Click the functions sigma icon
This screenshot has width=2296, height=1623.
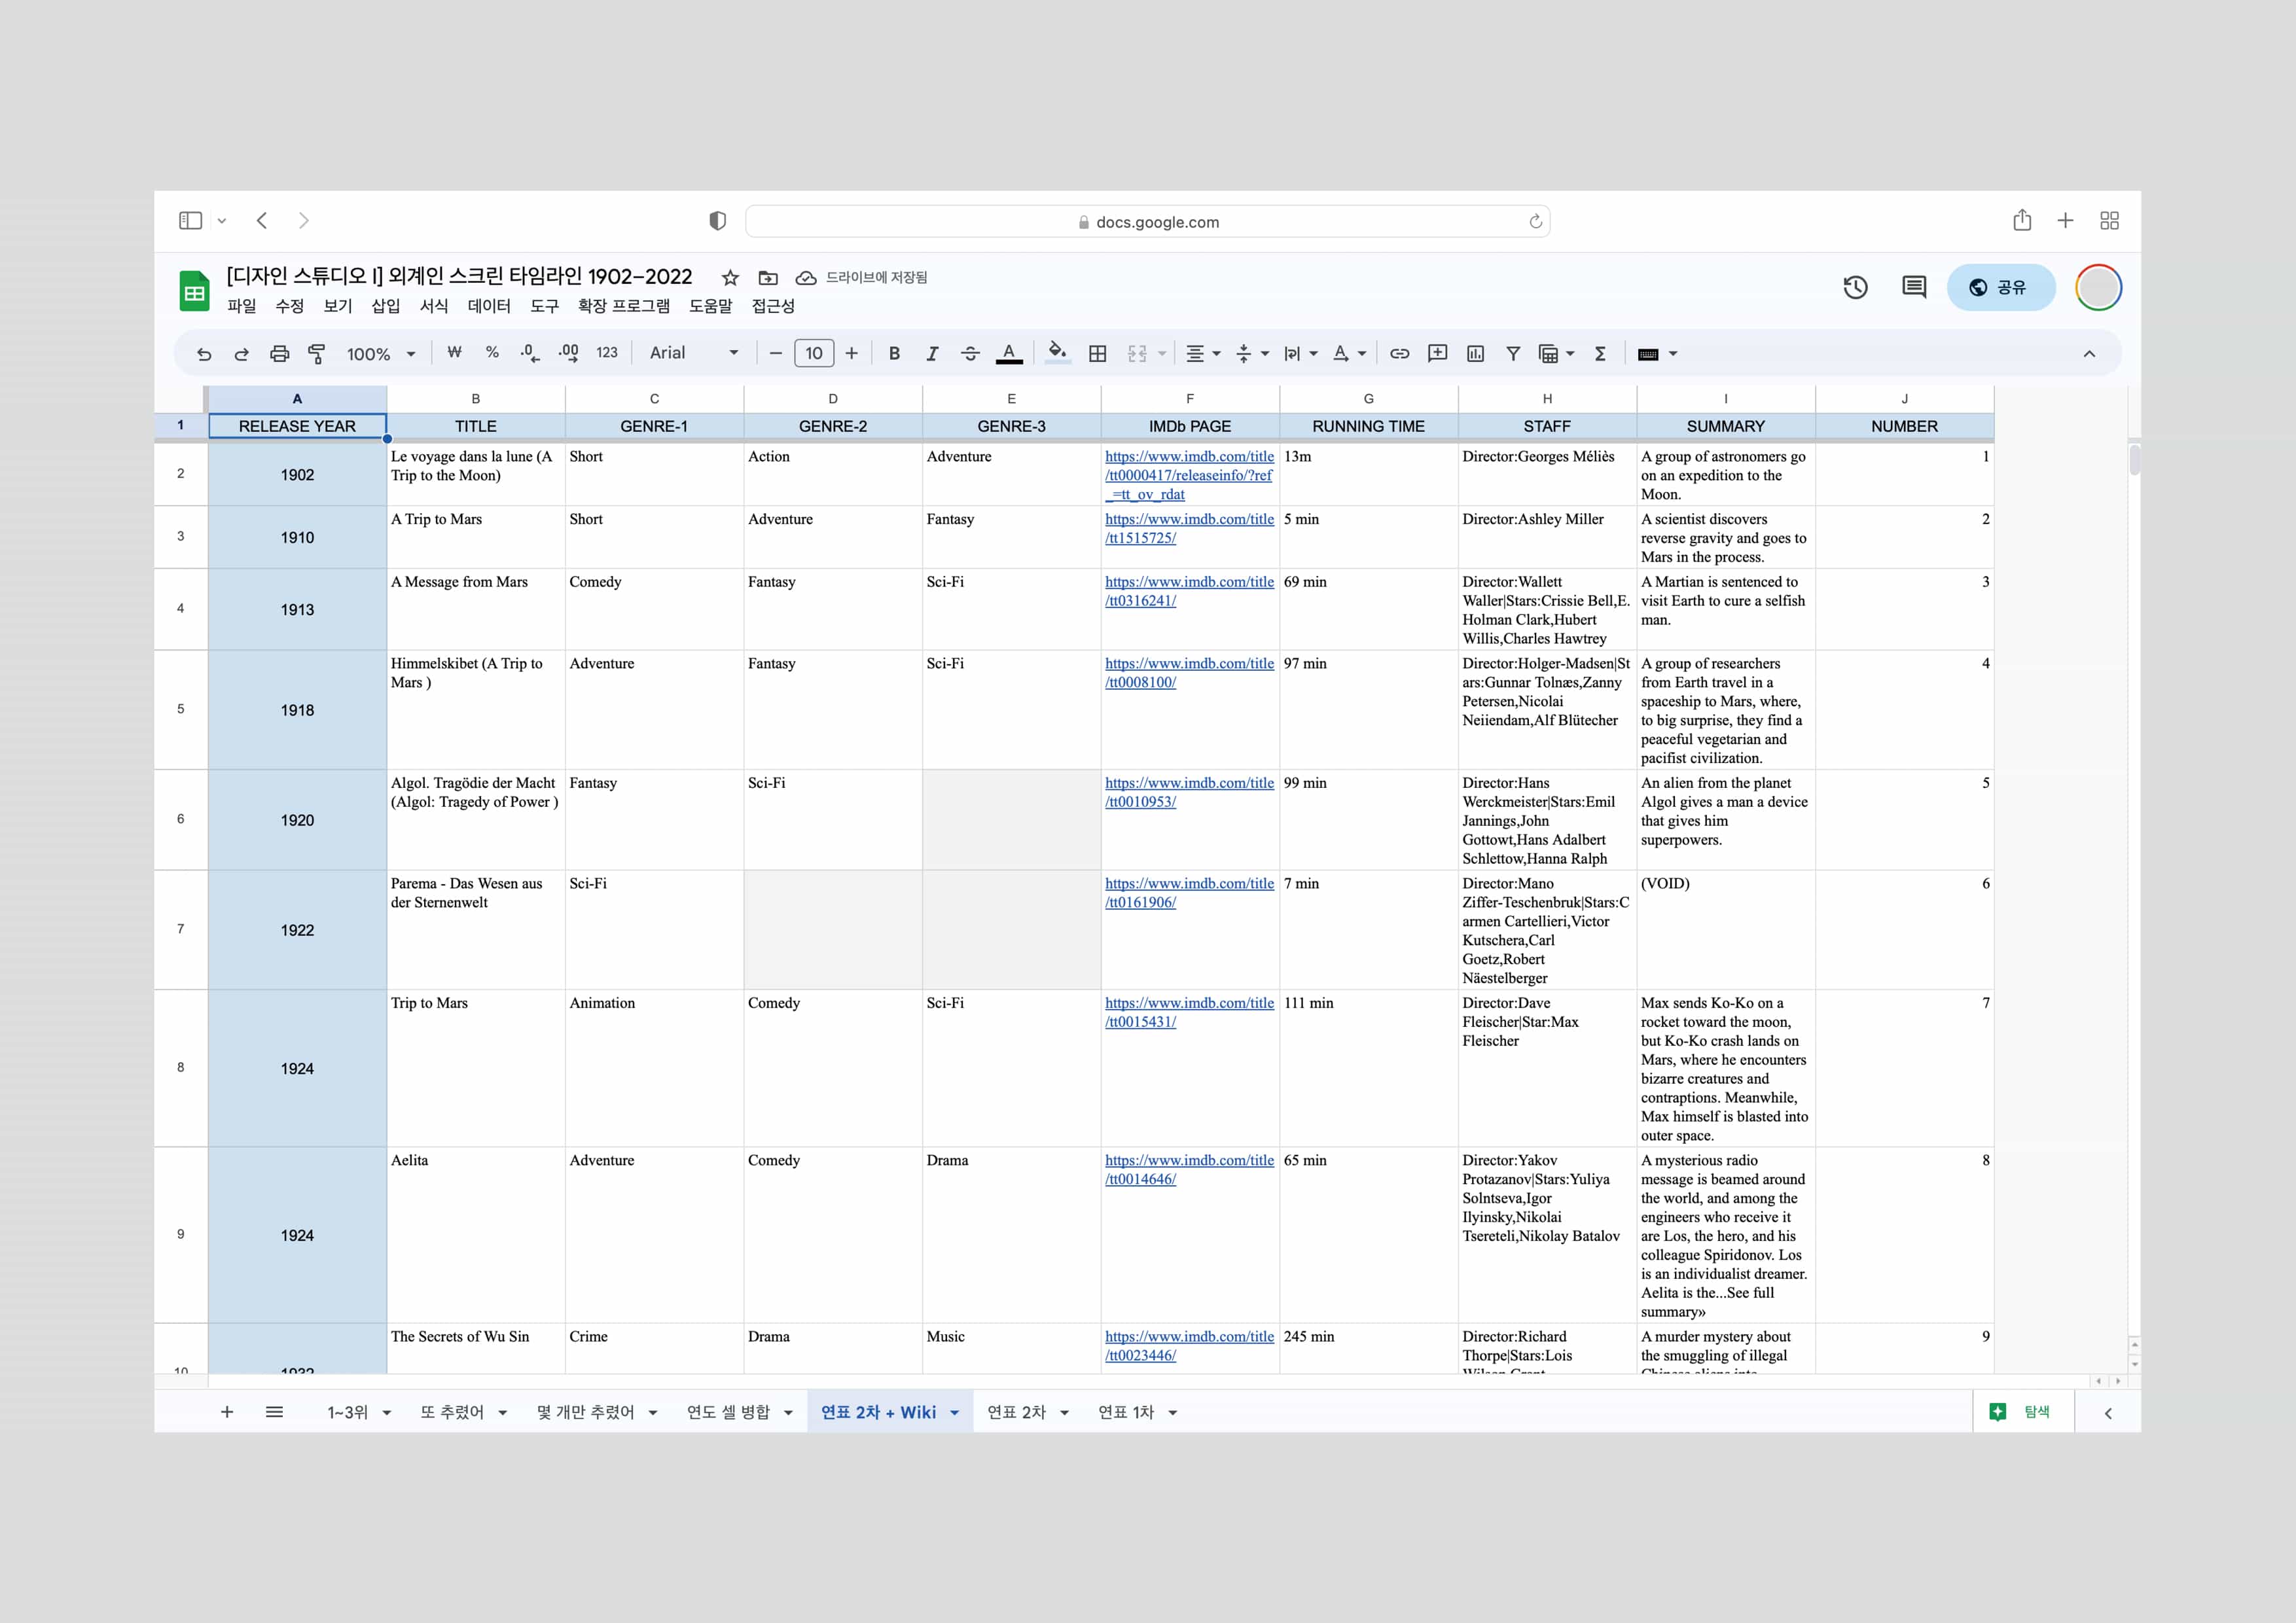click(1600, 354)
